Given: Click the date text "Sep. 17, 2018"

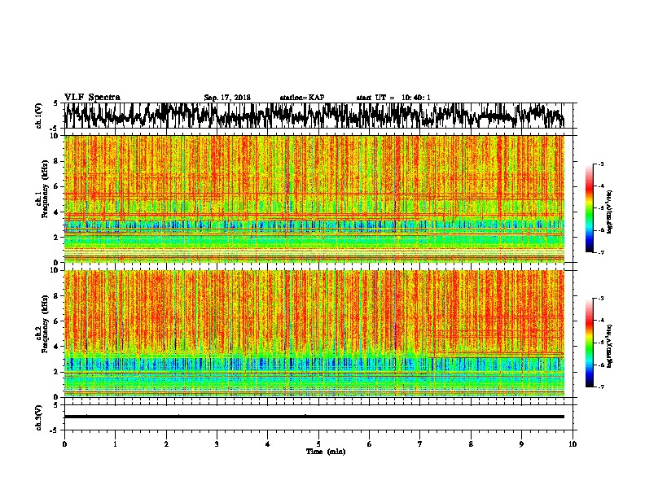Looking at the screenshot, I should [x=227, y=98].
